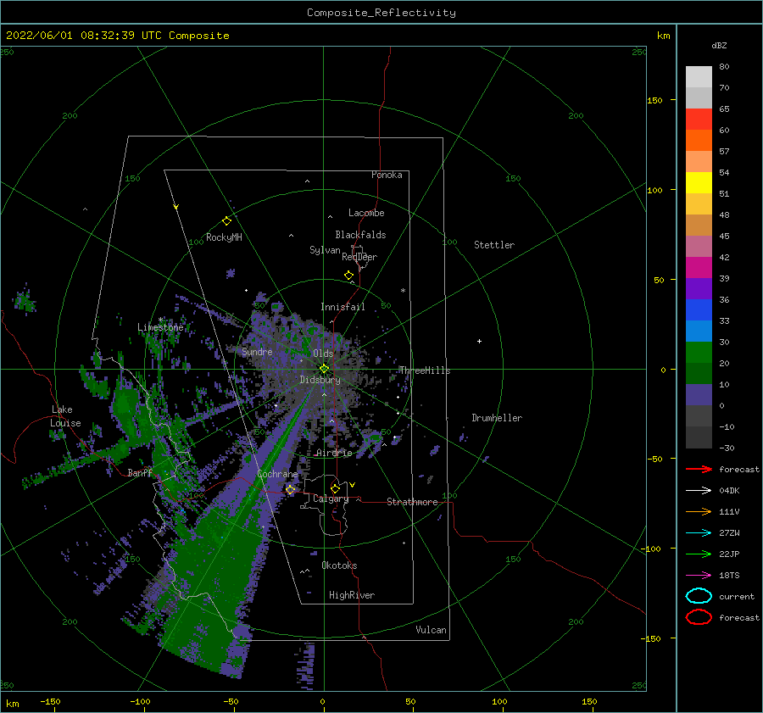Select the cyan 27ZW arrow legend icon

tap(699, 533)
